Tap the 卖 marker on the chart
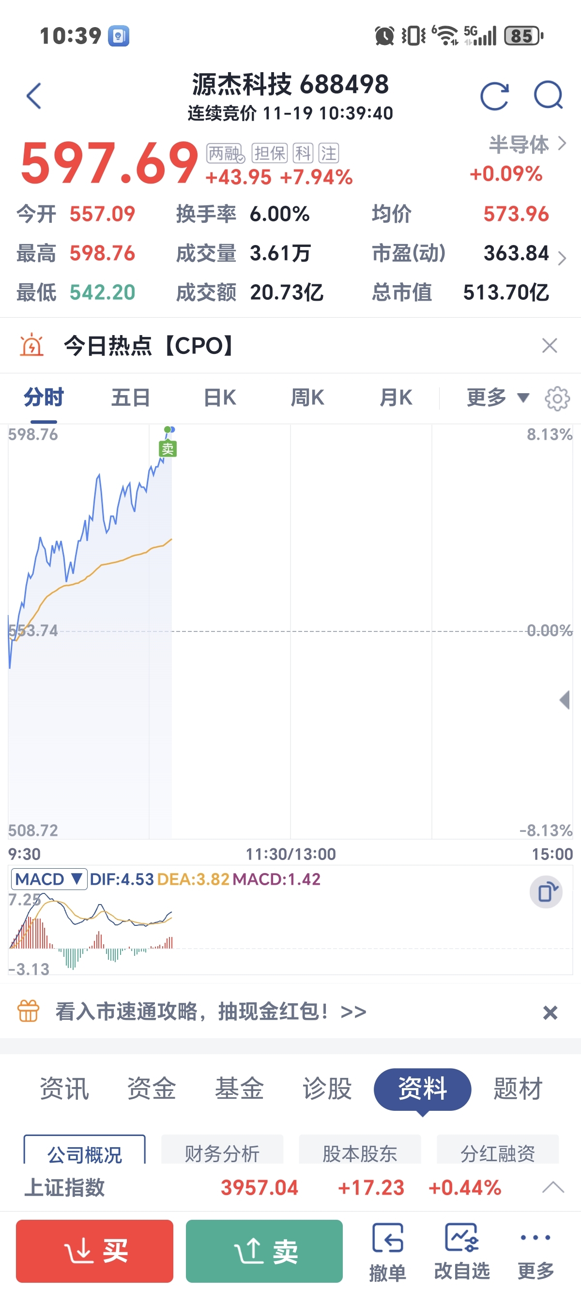Screen dimensions: 581x1290 [168, 448]
